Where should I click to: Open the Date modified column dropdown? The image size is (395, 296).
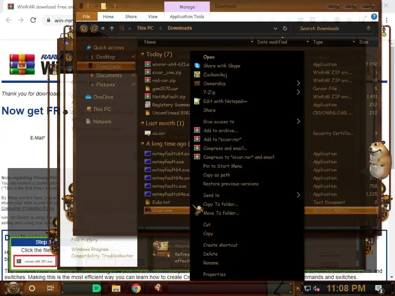(307, 42)
